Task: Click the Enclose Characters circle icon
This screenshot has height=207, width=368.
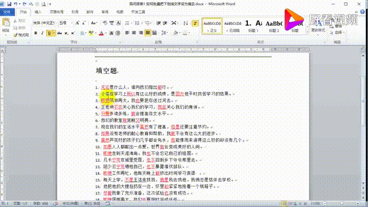Action: pyautogui.click(x=118, y=33)
